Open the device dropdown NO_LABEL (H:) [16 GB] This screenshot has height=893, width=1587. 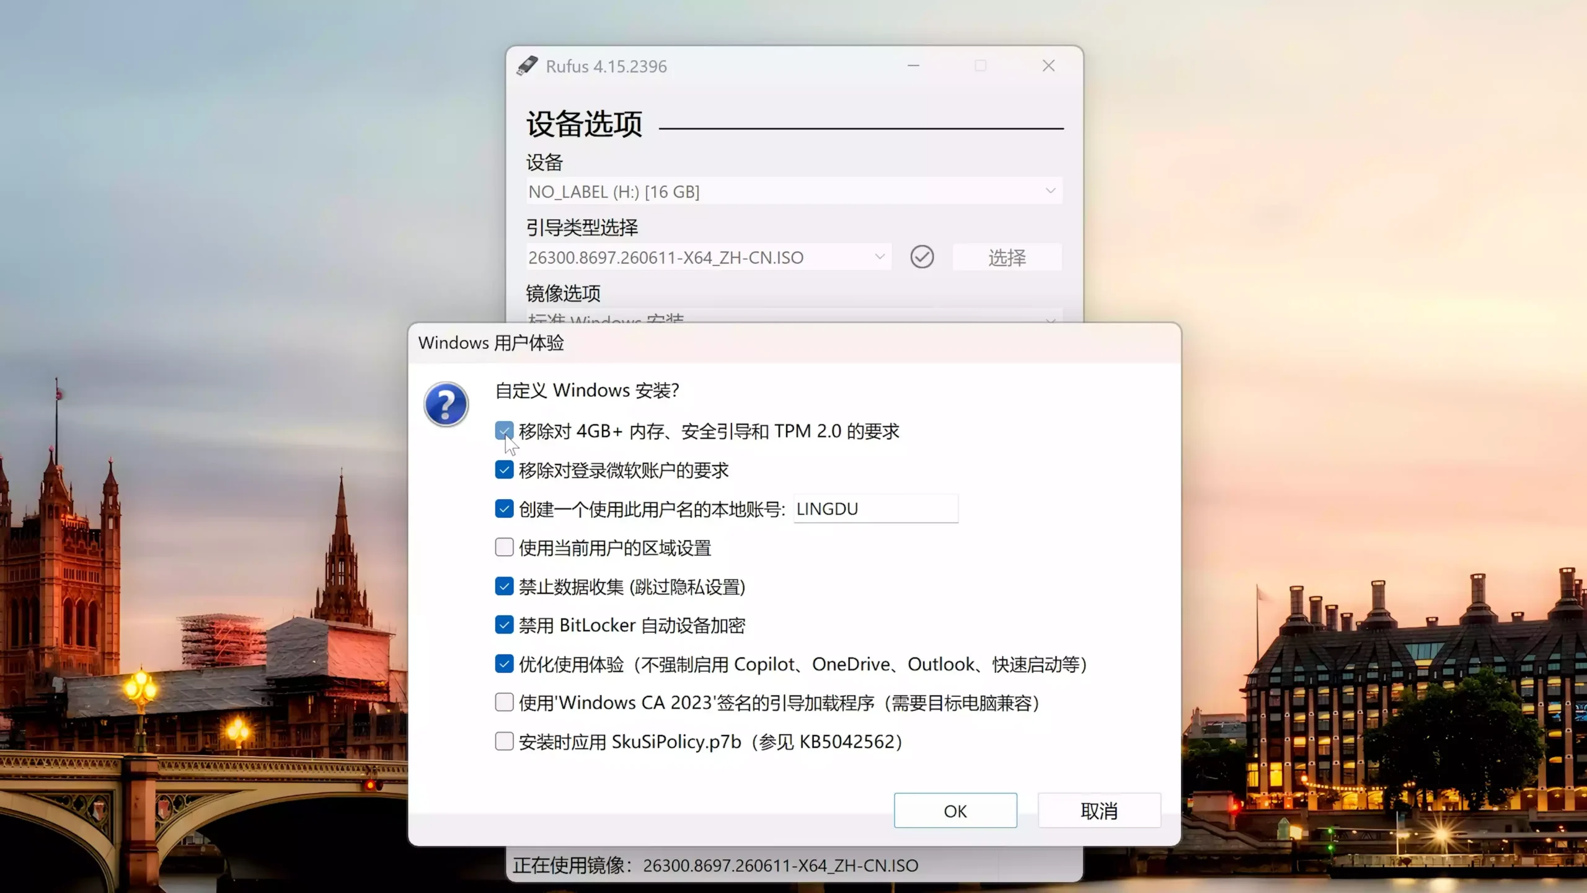794,191
